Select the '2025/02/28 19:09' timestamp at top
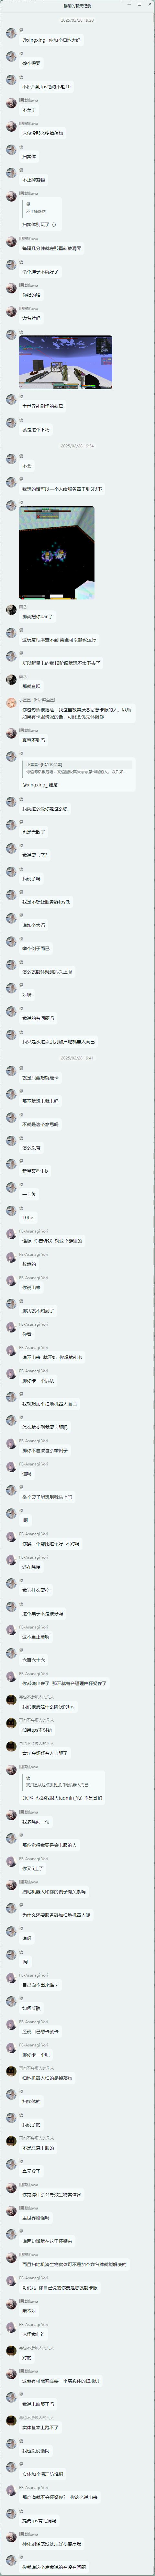 [77, 19]
